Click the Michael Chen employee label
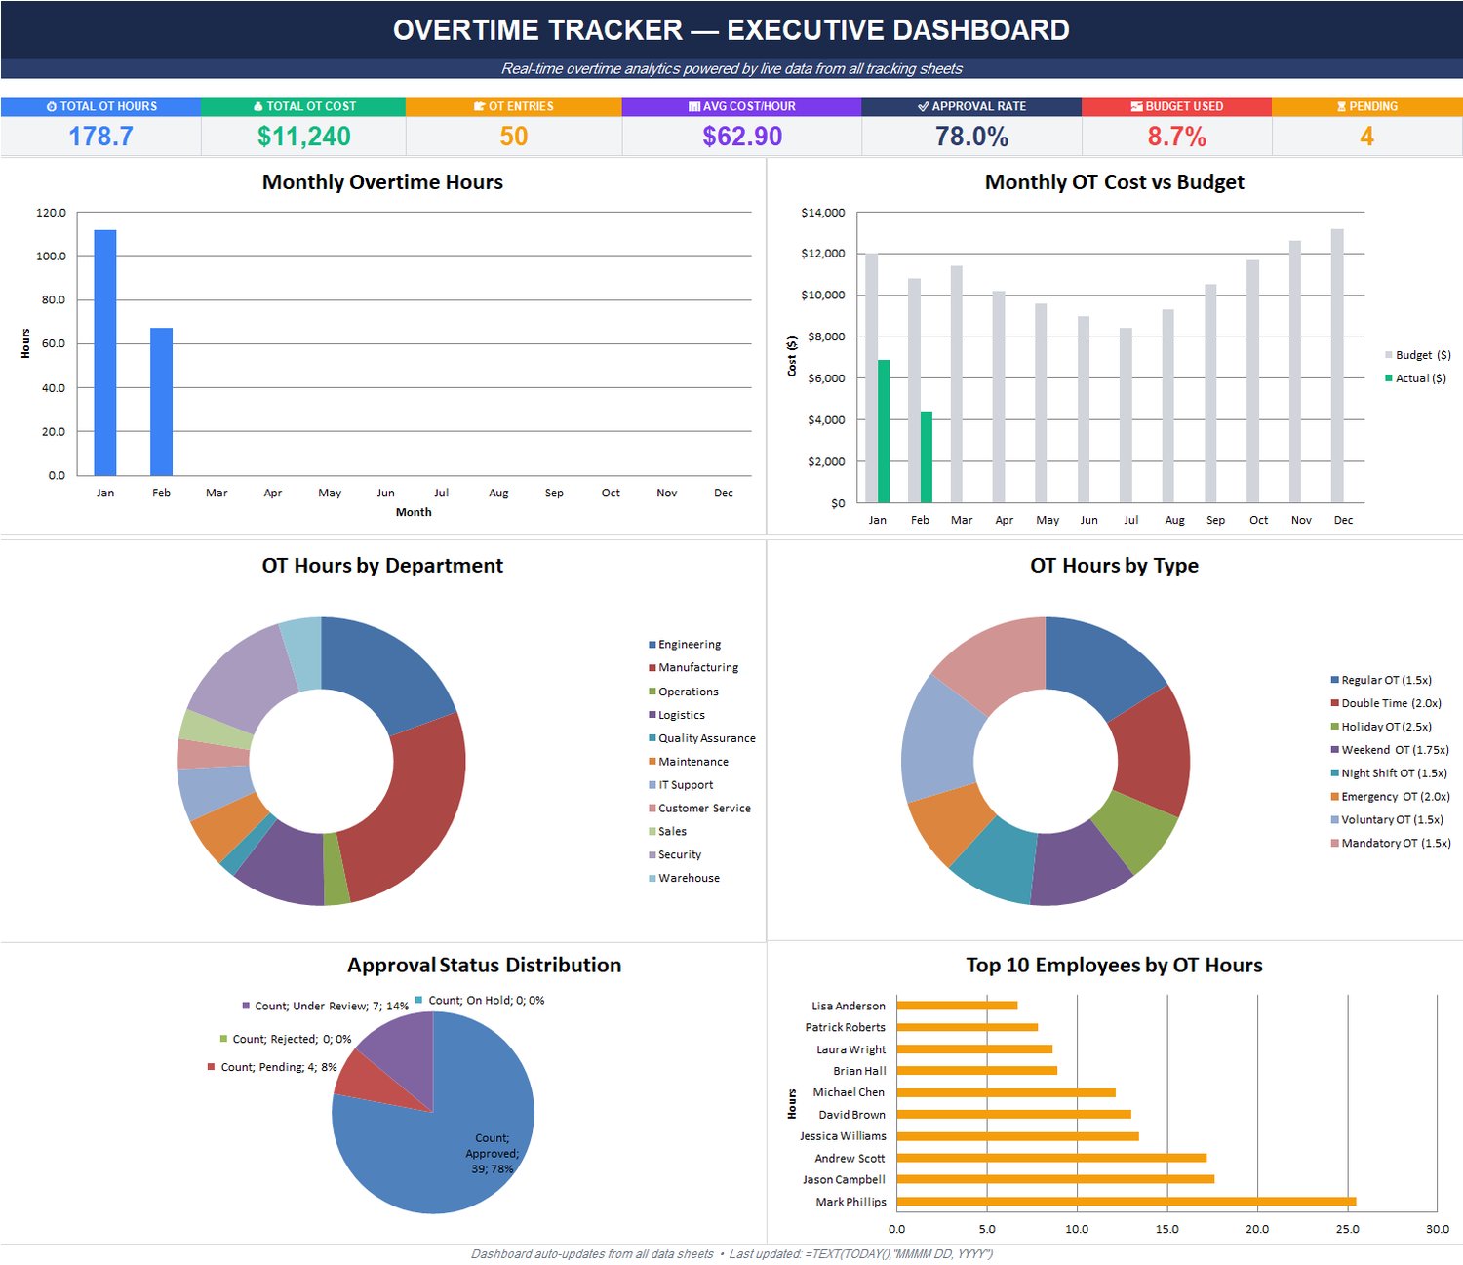Image resolution: width=1463 pixels, height=1265 pixels. point(849,1092)
